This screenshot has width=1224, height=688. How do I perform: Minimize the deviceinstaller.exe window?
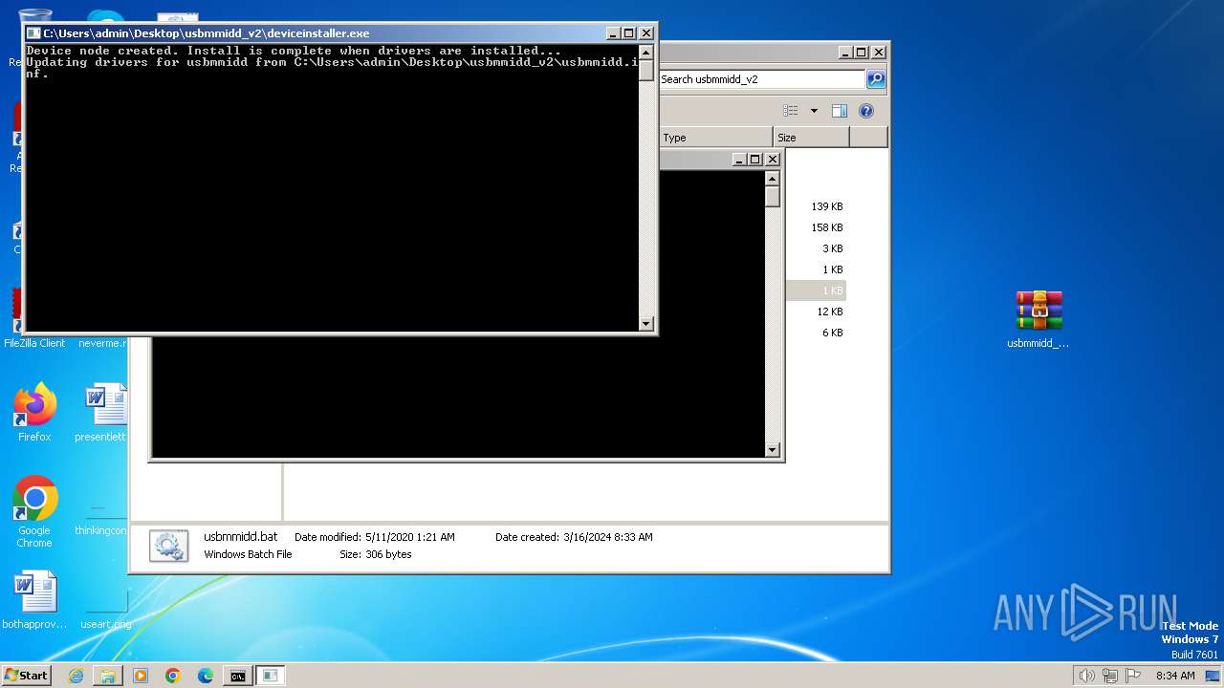[613, 32]
